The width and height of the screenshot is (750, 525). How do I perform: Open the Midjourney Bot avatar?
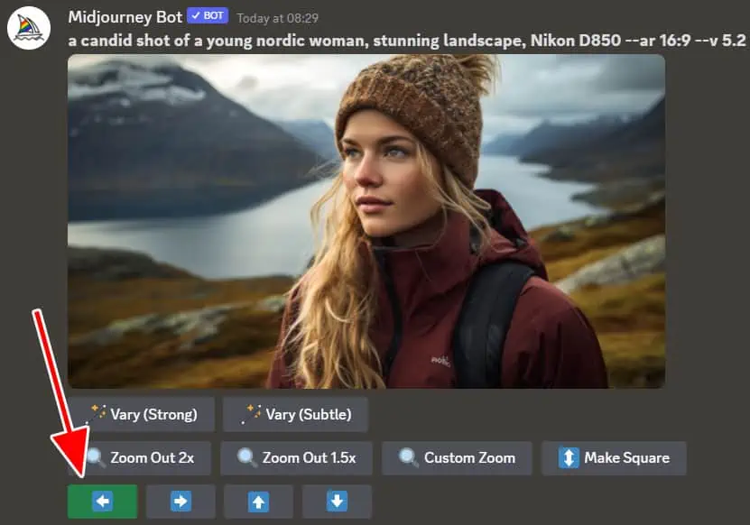pos(29,28)
